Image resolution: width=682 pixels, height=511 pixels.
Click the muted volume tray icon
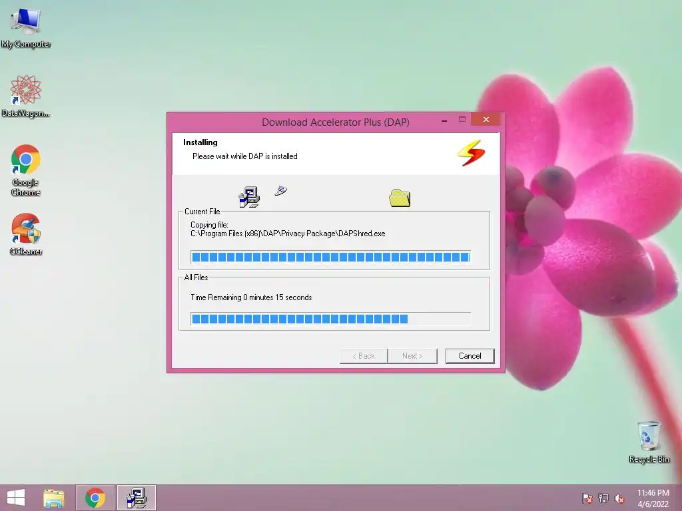(x=619, y=498)
